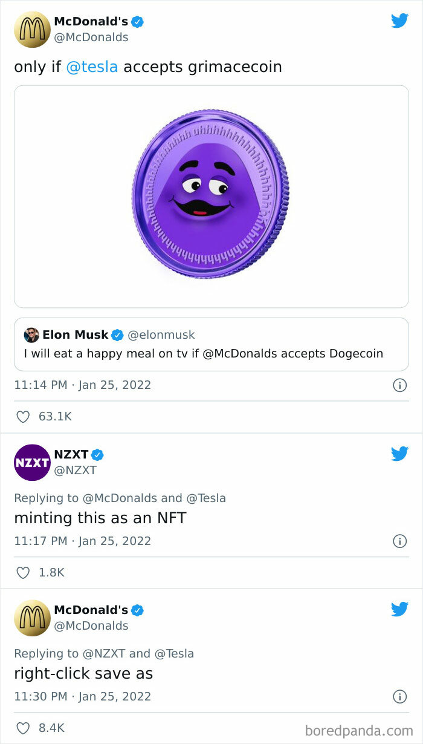Like the grimacecoin tweet with 63.1K likes
Viewport: 423px width, 744px height.
pos(23,416)
